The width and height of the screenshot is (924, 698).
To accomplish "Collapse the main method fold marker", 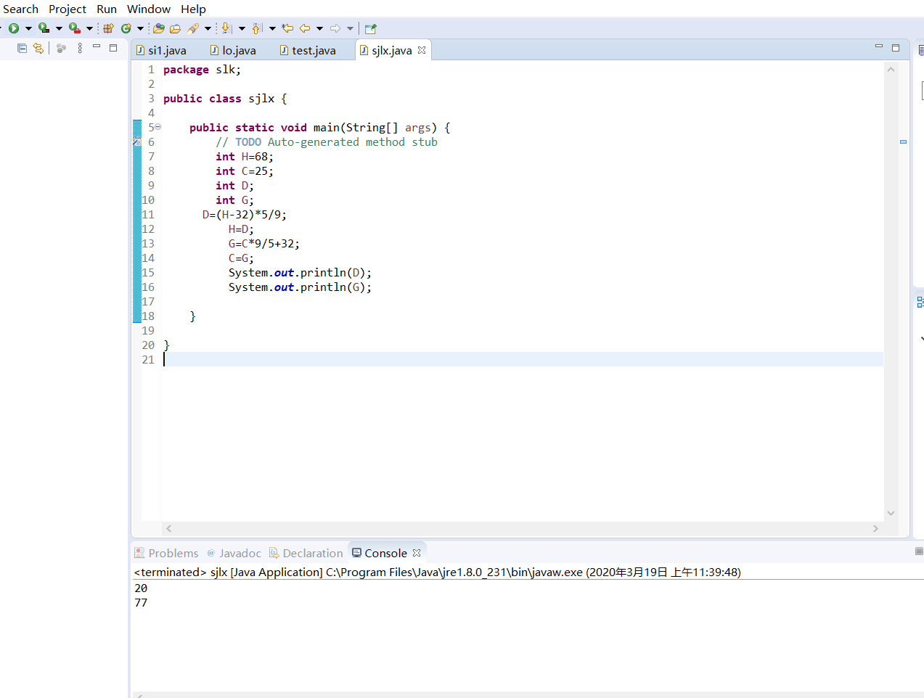I will pyautogui.click(x=158, y=127).
